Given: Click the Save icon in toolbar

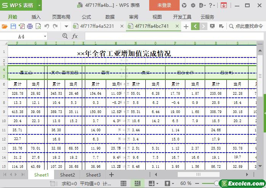Looking at the screenshot, I should pos(13,26).
